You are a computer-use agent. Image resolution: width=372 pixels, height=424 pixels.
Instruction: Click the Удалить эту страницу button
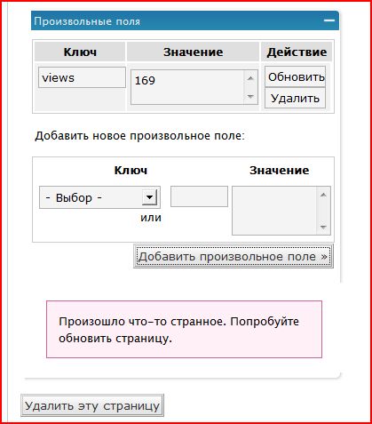point(92,405)
